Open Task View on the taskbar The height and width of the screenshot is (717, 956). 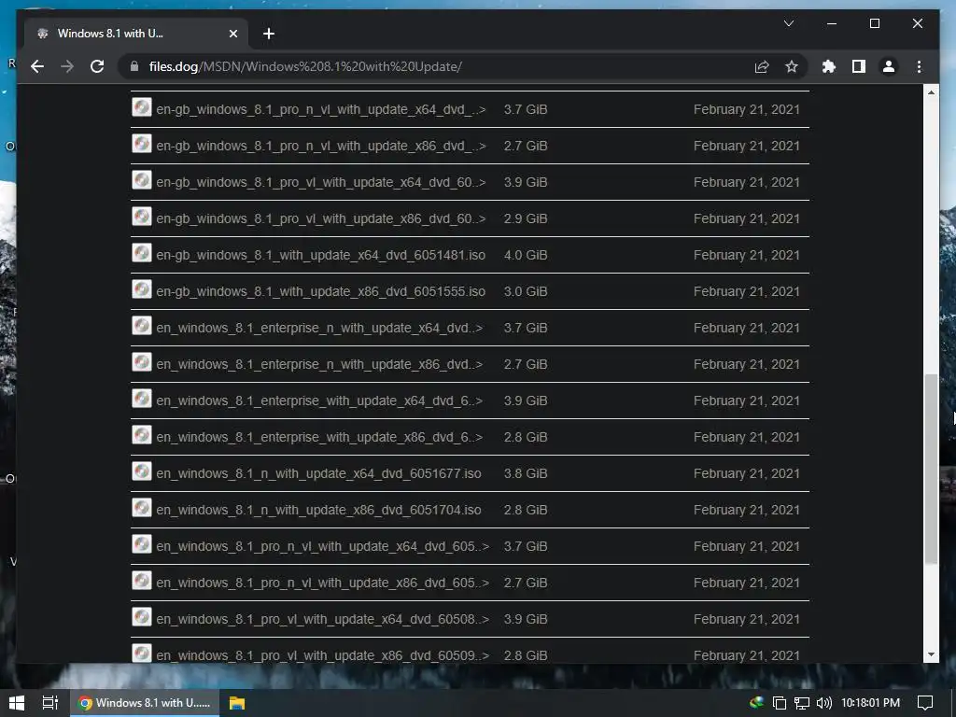(x=50, y=703)
